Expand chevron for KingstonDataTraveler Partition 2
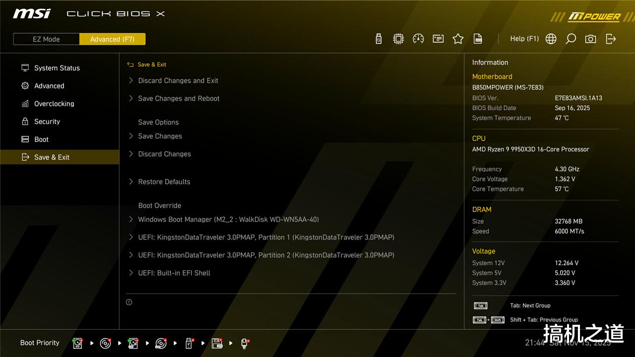 click(x=131, y=255)
